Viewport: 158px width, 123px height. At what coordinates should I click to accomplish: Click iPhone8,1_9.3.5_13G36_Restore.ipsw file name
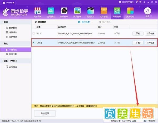click(x=75, y=33)
